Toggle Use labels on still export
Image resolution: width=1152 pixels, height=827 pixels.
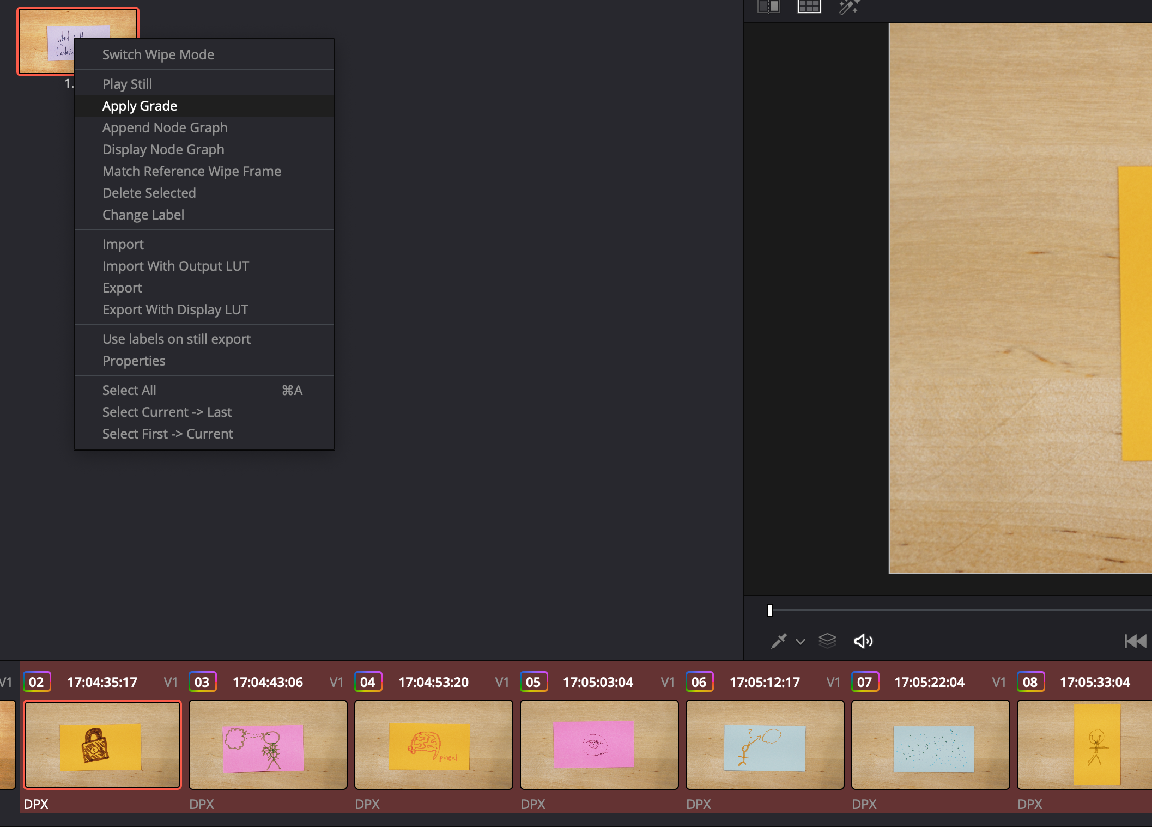click(x=176, y=339)
